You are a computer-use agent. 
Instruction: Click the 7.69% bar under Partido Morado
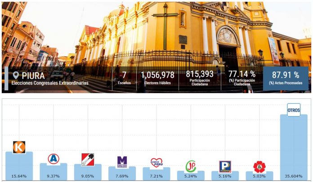click(122, 172)
